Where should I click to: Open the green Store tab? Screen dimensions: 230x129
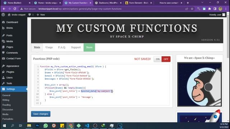click(x=89, y=47)
